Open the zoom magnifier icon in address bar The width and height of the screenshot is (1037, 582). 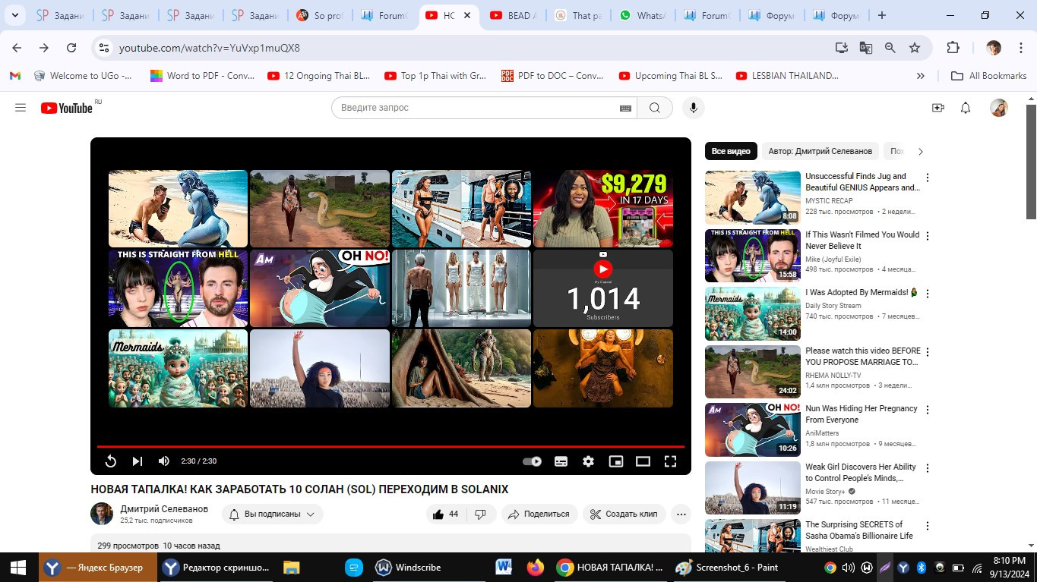click(890, 48)
